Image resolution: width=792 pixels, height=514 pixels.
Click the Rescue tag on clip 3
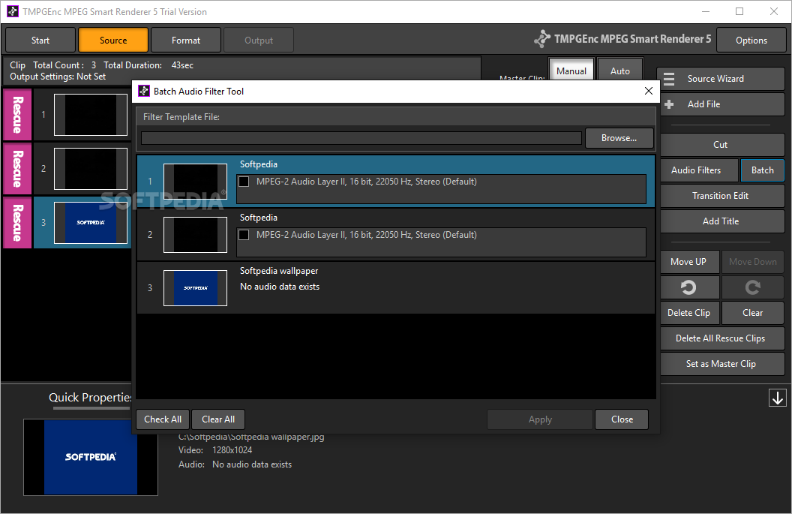coord(18,222)
